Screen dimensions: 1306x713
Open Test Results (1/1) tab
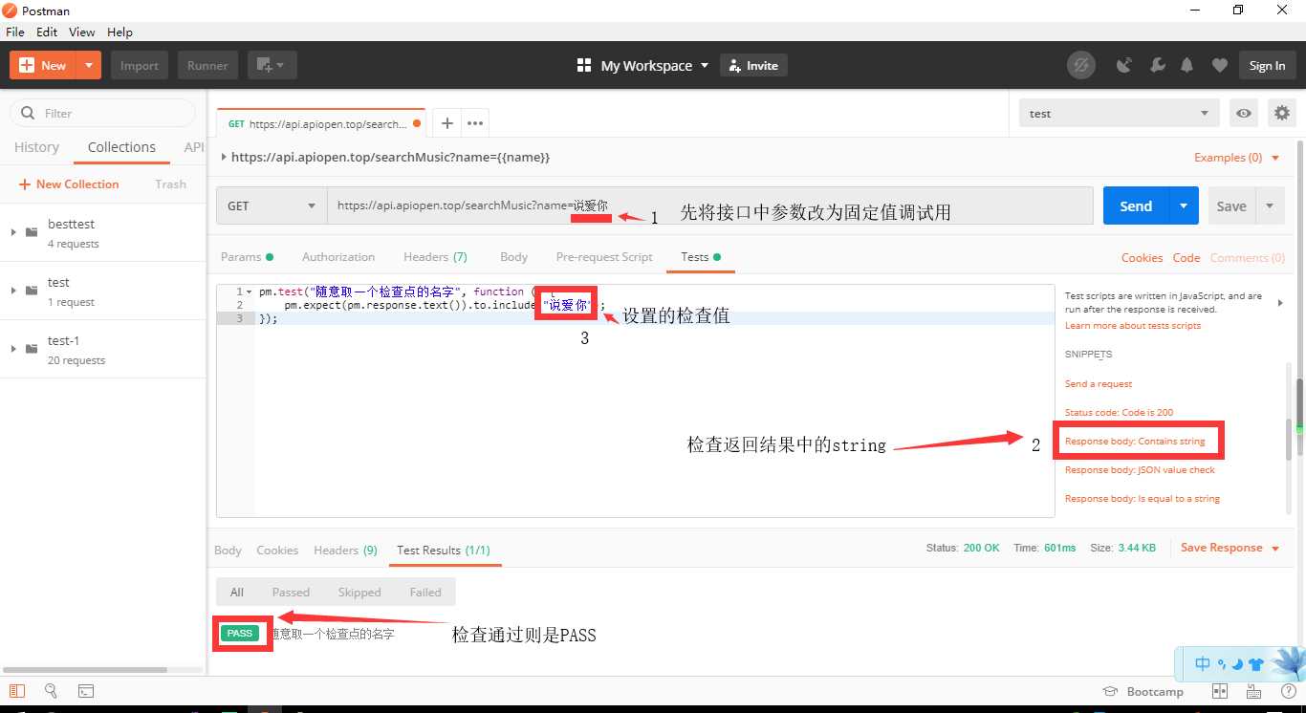point(444,550)
